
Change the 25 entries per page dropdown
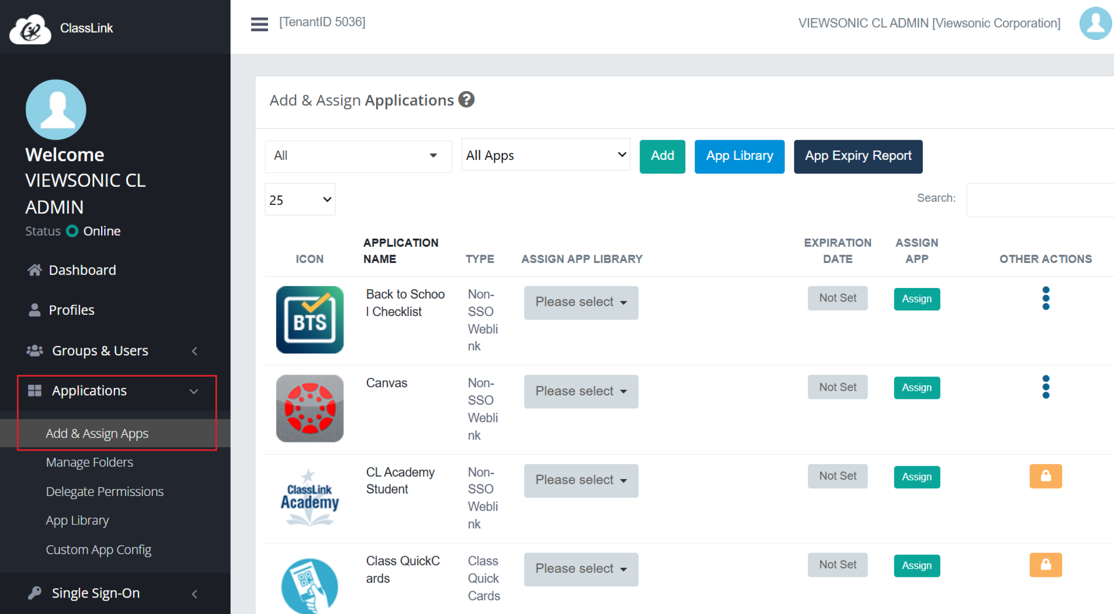click(300, 200)
